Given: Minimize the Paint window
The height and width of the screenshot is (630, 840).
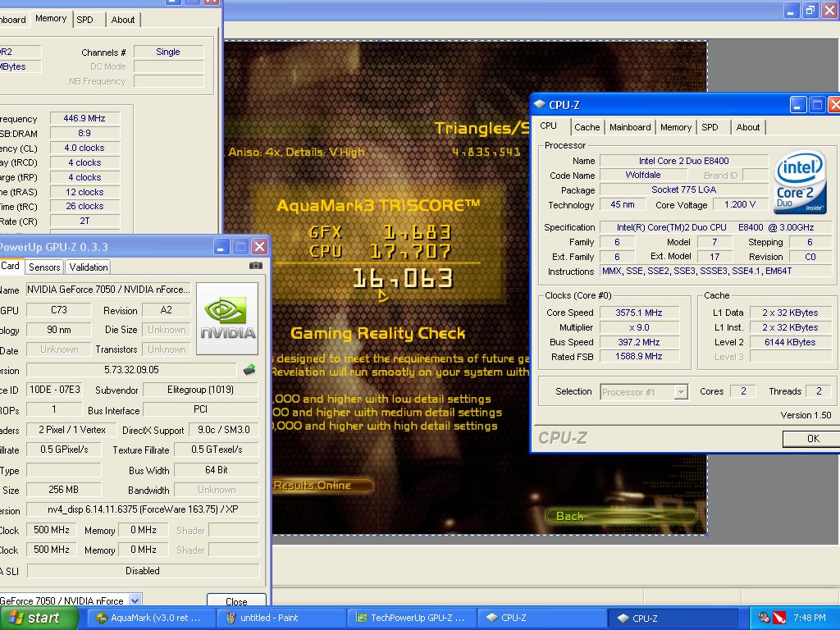Looking at the screenshot, I should [792, 10].
